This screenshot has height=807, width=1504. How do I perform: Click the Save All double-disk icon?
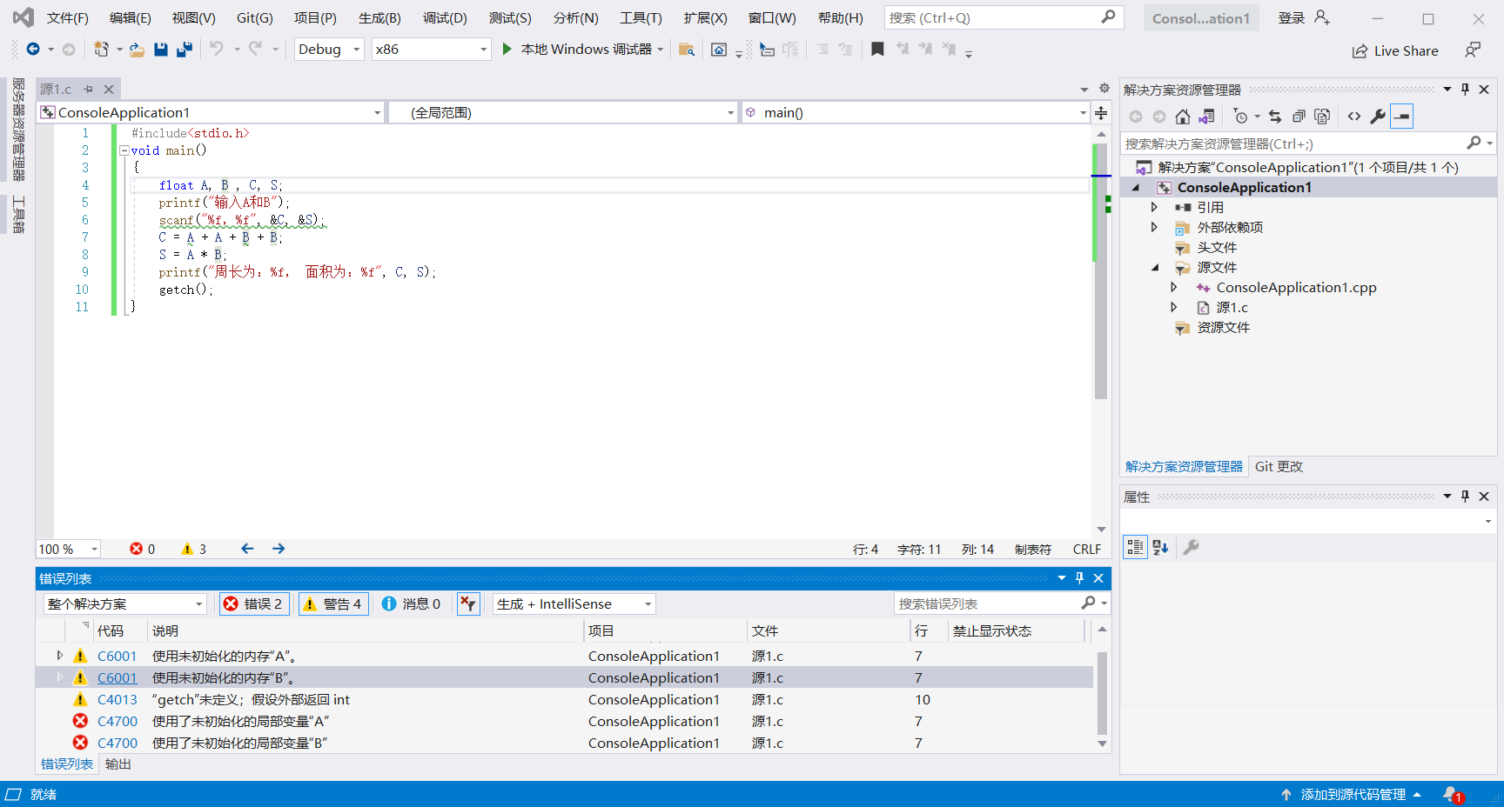point(185,50)
